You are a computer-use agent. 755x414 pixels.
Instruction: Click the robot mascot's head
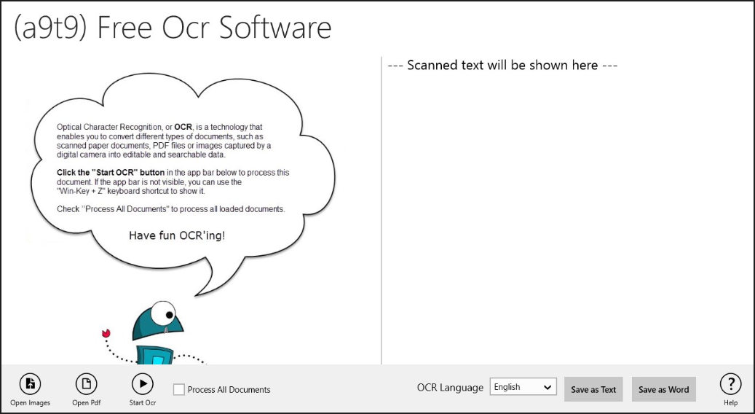coord(160,321)
